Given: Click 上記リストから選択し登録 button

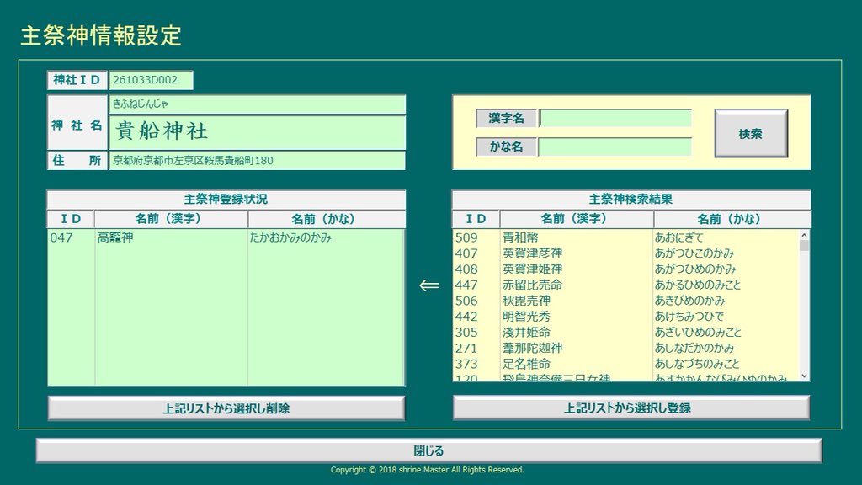Looking at the screenshot, I should [631, 408].
